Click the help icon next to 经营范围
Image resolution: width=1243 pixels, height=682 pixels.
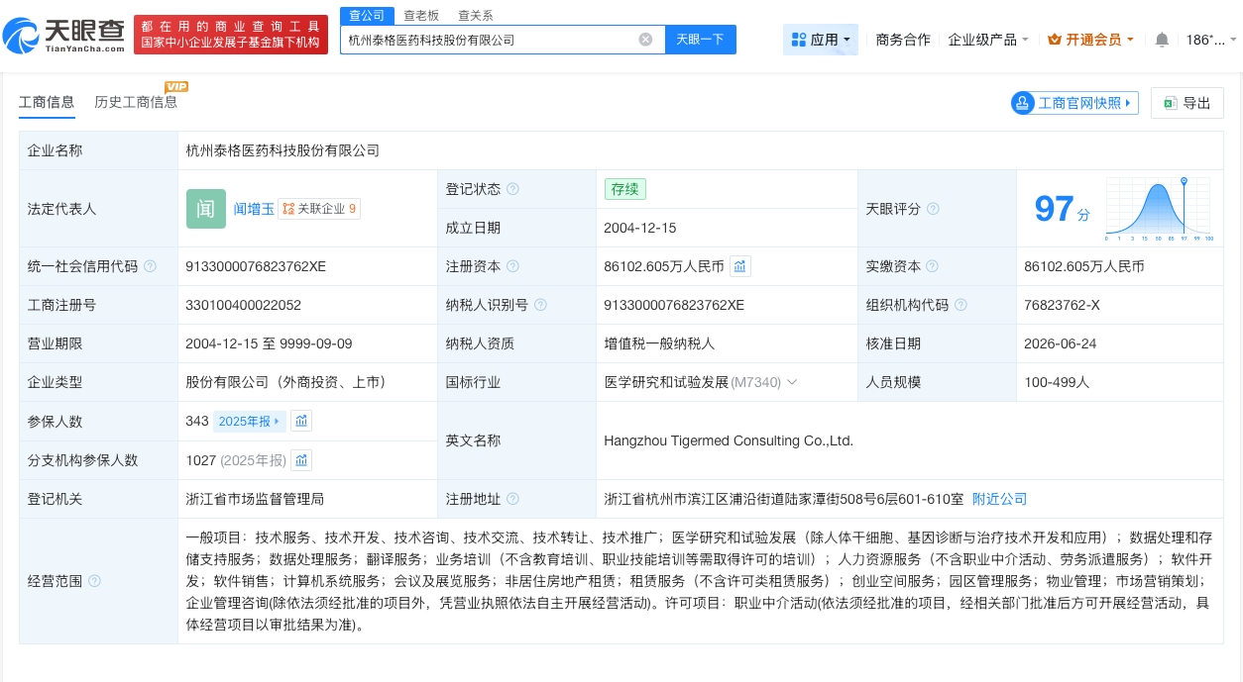coord(94,581)
